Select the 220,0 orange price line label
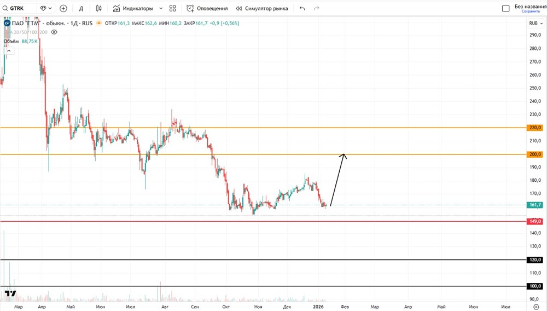The height and width of the screenshot is (311, 547). (x=535, y=128)
